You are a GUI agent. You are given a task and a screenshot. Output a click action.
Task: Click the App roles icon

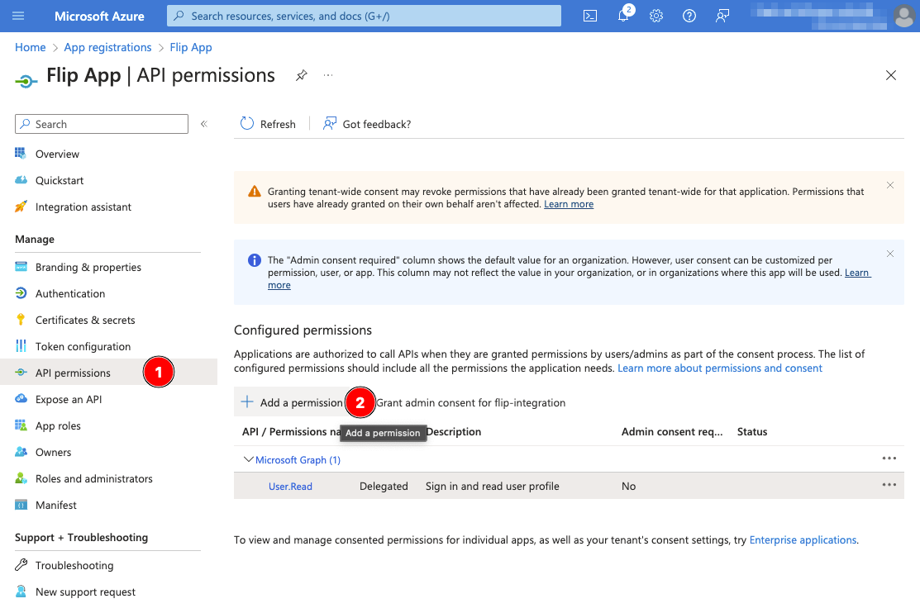pyautogui.click(x=21, y=425)
